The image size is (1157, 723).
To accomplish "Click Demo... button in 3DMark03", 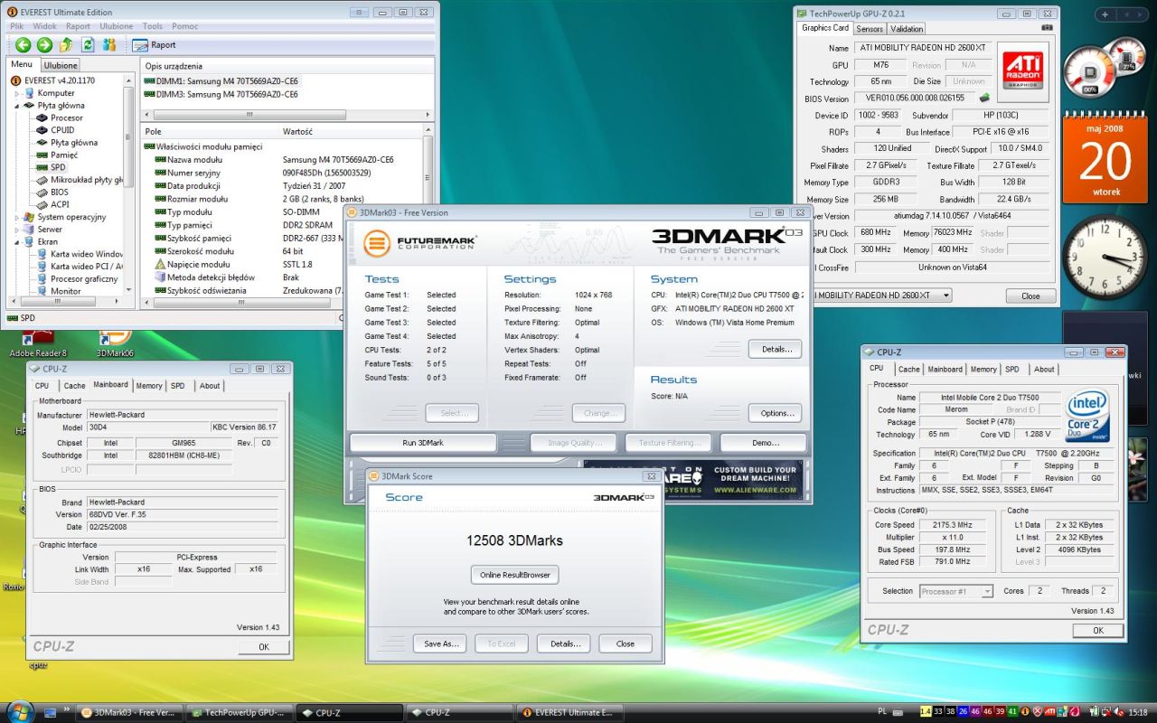I will point(765,443).
